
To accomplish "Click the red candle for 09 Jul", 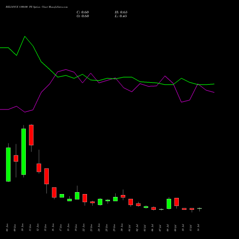I will click(176, 202).
